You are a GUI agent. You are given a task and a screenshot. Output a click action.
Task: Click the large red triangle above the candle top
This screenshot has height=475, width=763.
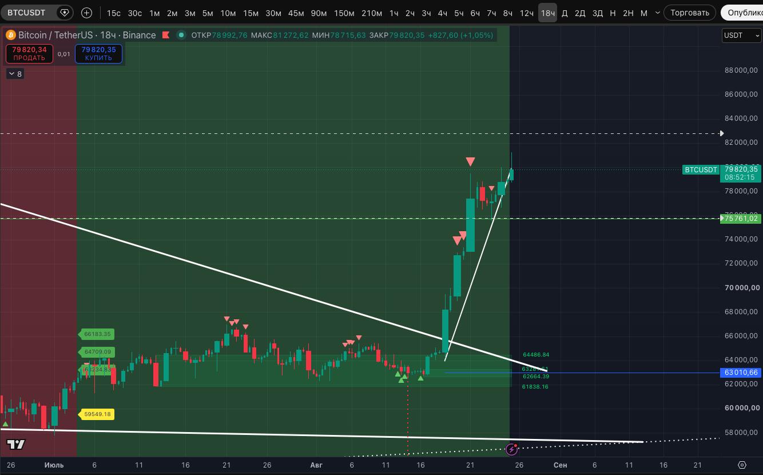tap(470, 162)
